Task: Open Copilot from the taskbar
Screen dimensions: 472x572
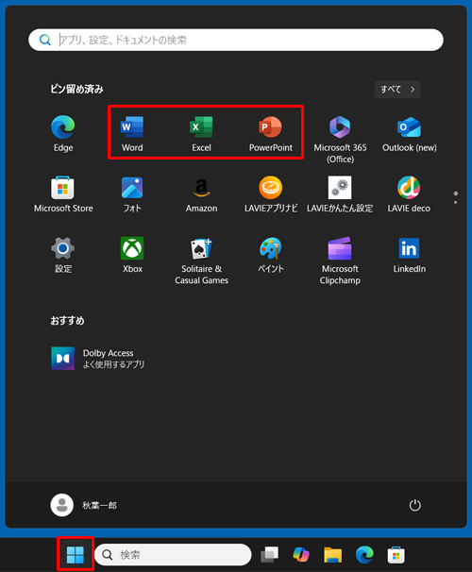Action: click(x=301, y=554)
